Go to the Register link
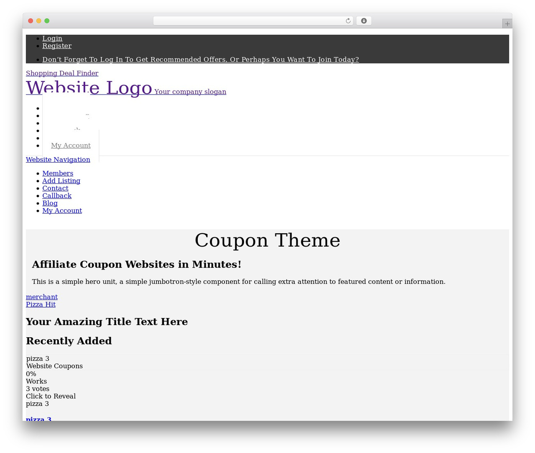This screenshot has width=535, height=453. coord(57,46)
